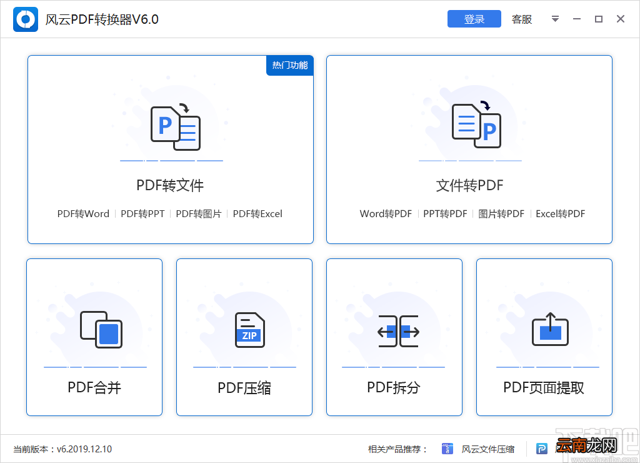The height and width of the screenshot is (463, 640).
Task: Open the PDF压缩 label
Action: [x=244, y=387]
